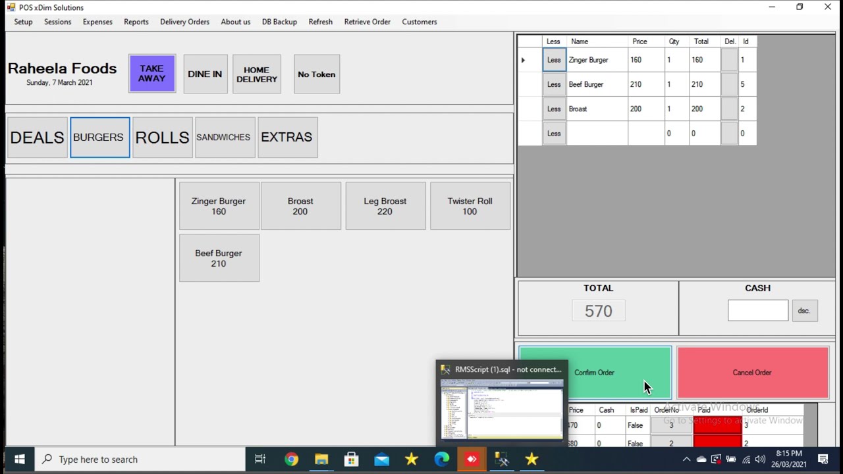Click Del. button for the Broast row
This screenshot has width=843, height=474.
pos(729,109)
